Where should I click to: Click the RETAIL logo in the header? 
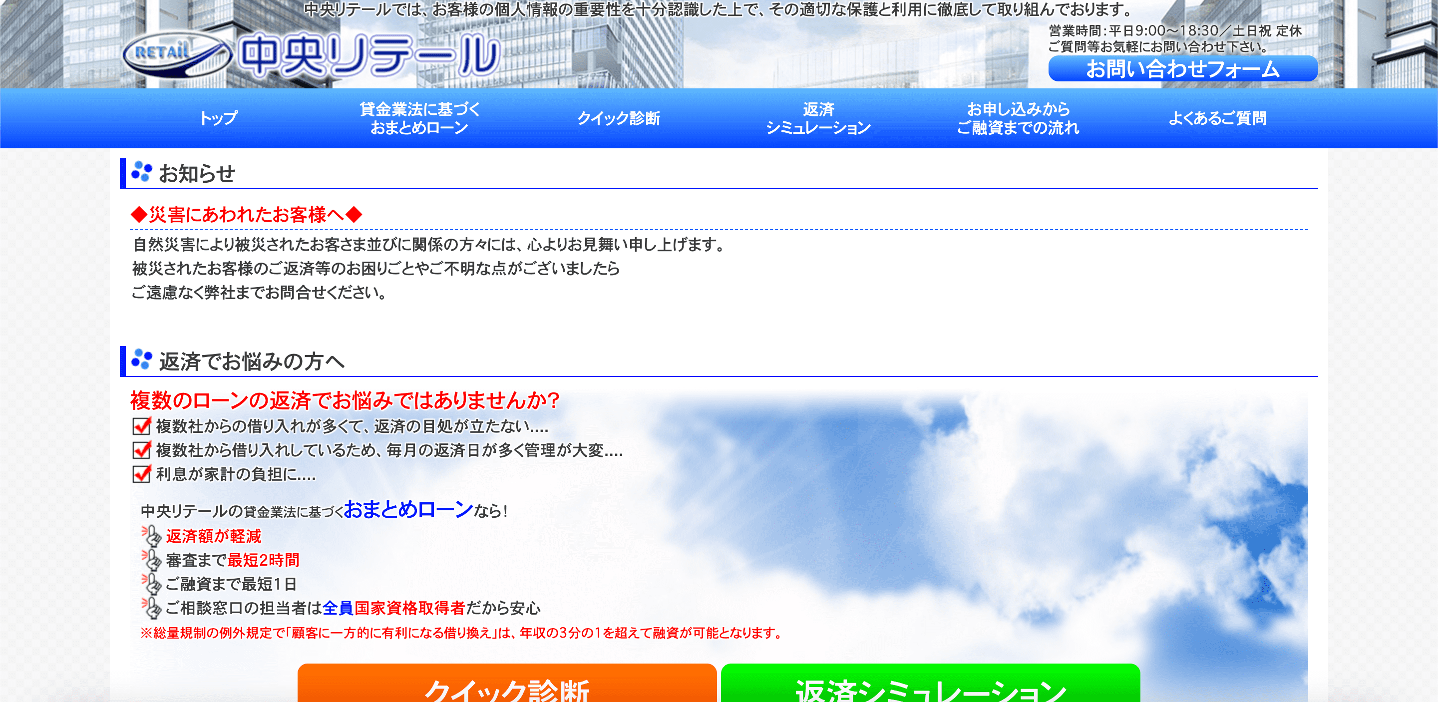(x=173, y=56)
